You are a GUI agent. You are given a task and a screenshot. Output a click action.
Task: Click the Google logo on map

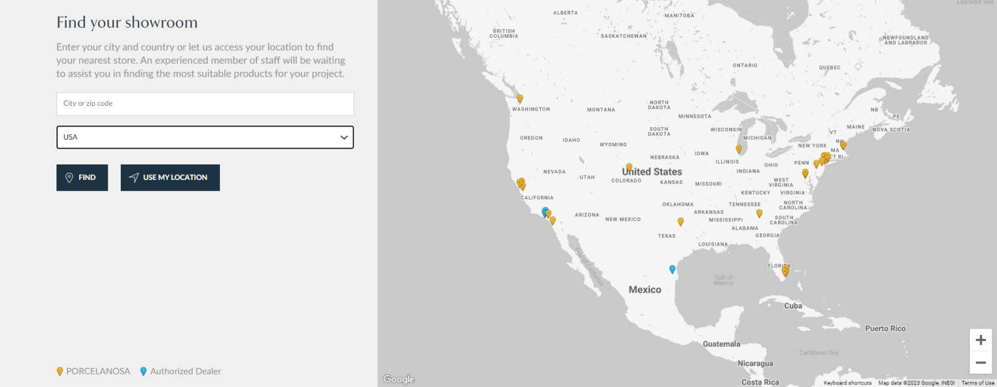point(398,379)
